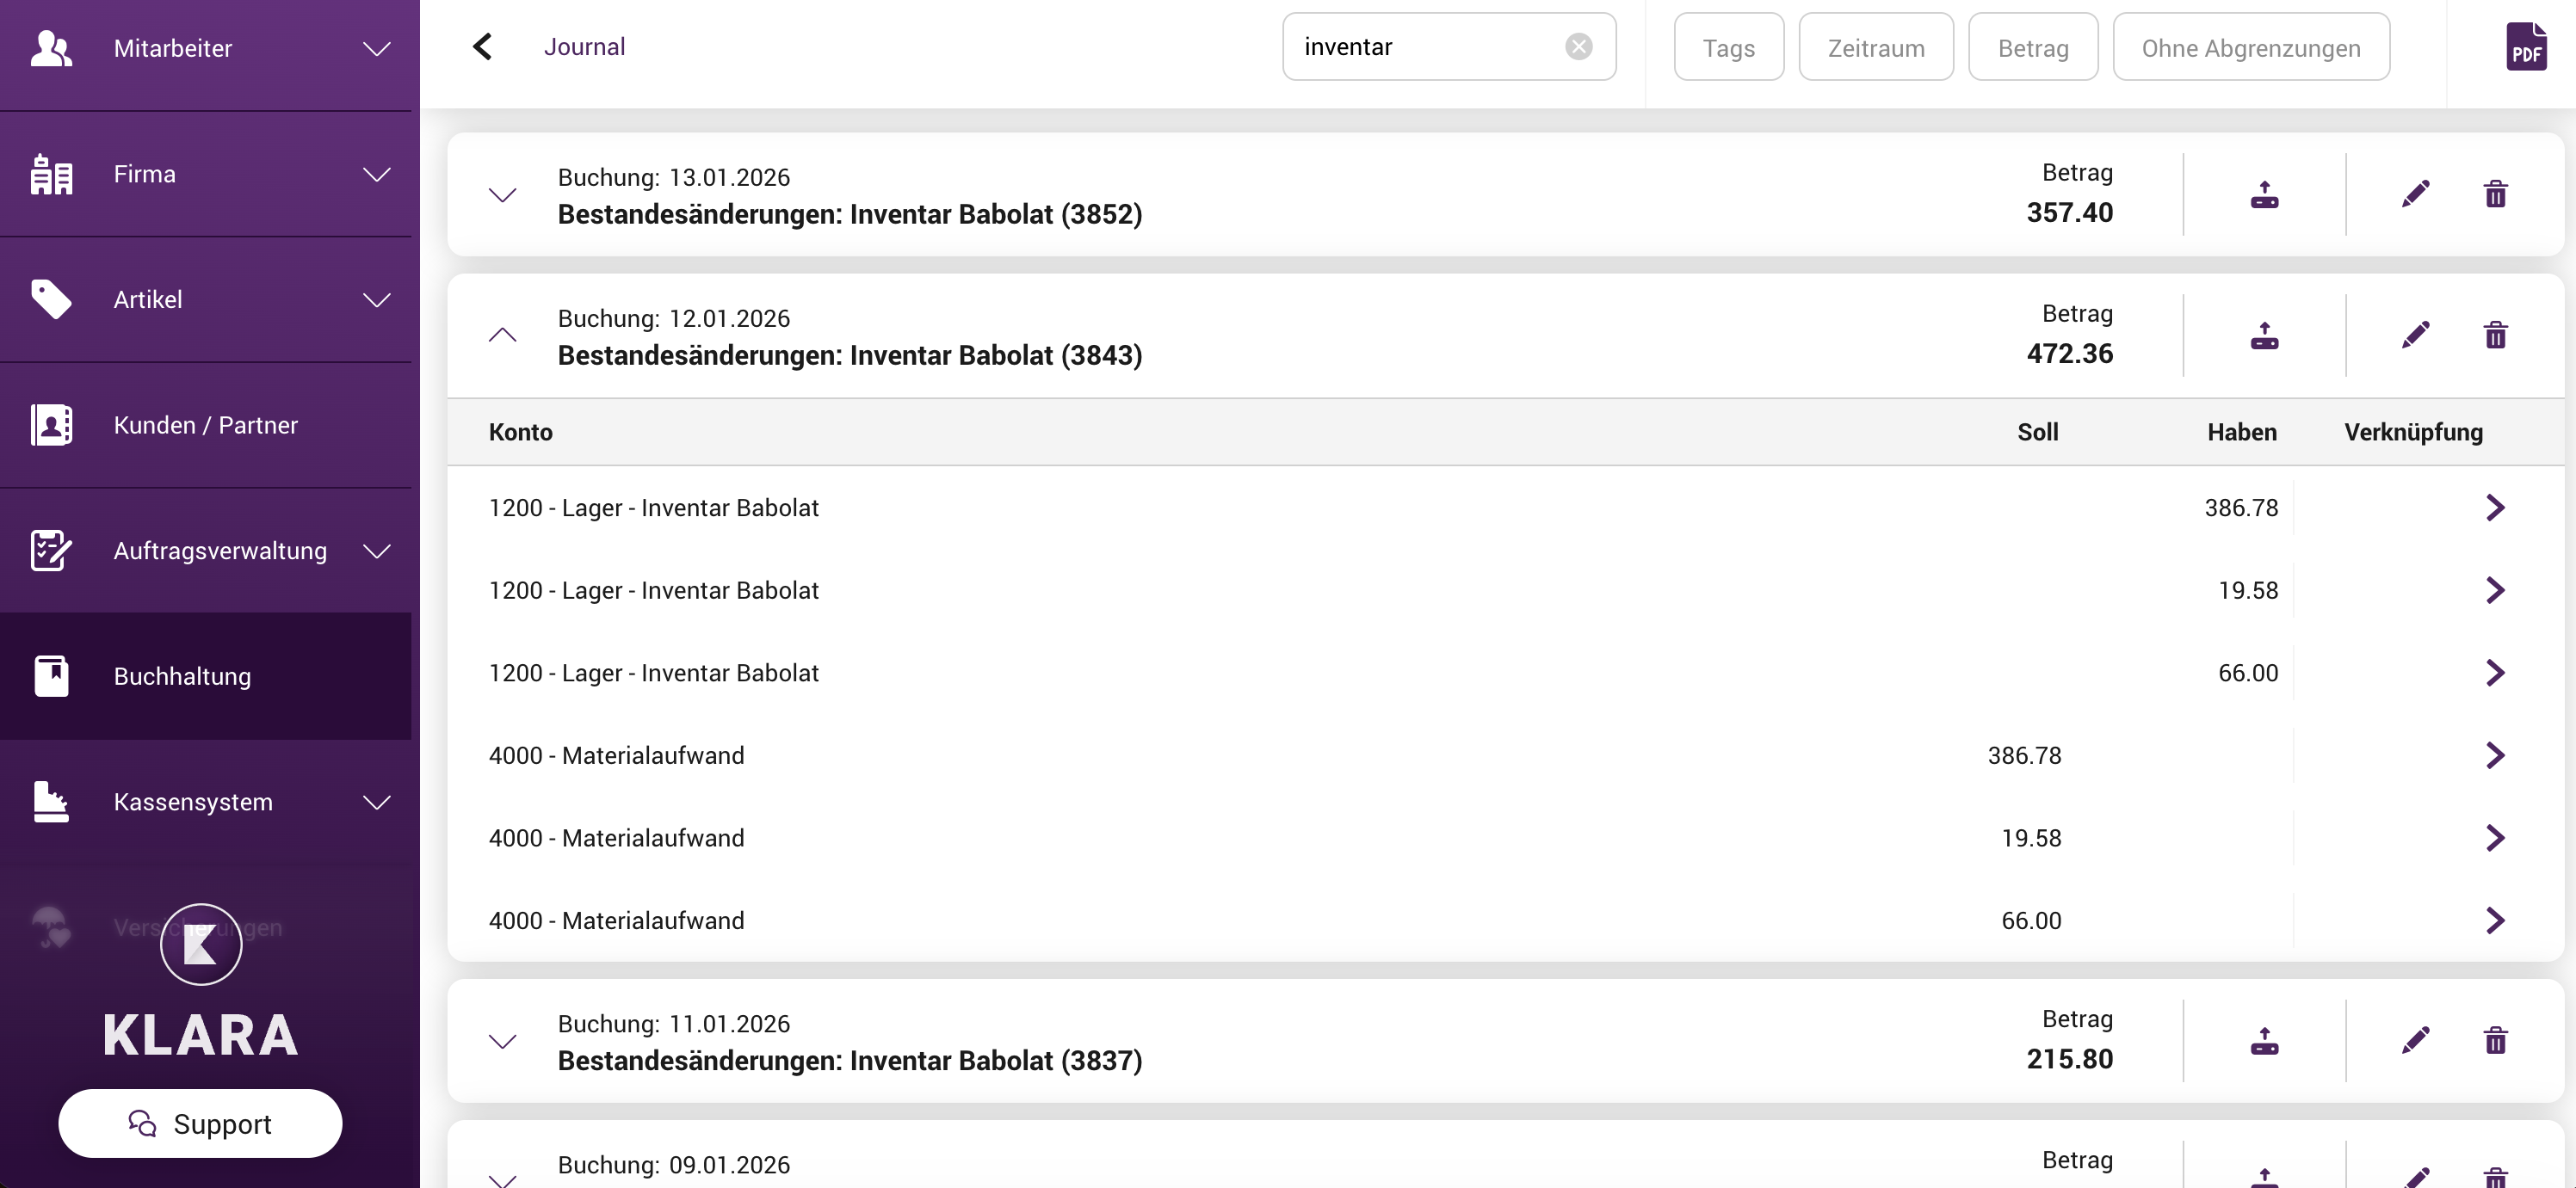Screen dimensions: 2576x1188
Task: Click the amount 215.80
Action: (x=2069, y=1059)
